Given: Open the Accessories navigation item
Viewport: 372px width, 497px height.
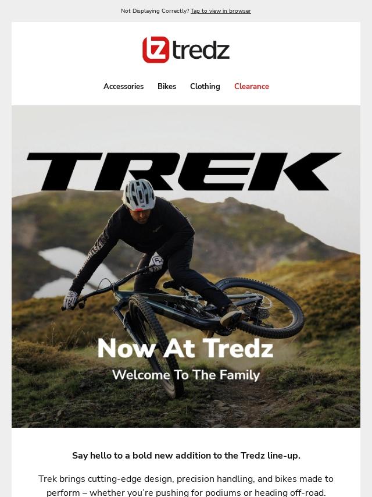Looking at the screenshot, I should pos(123,86).
